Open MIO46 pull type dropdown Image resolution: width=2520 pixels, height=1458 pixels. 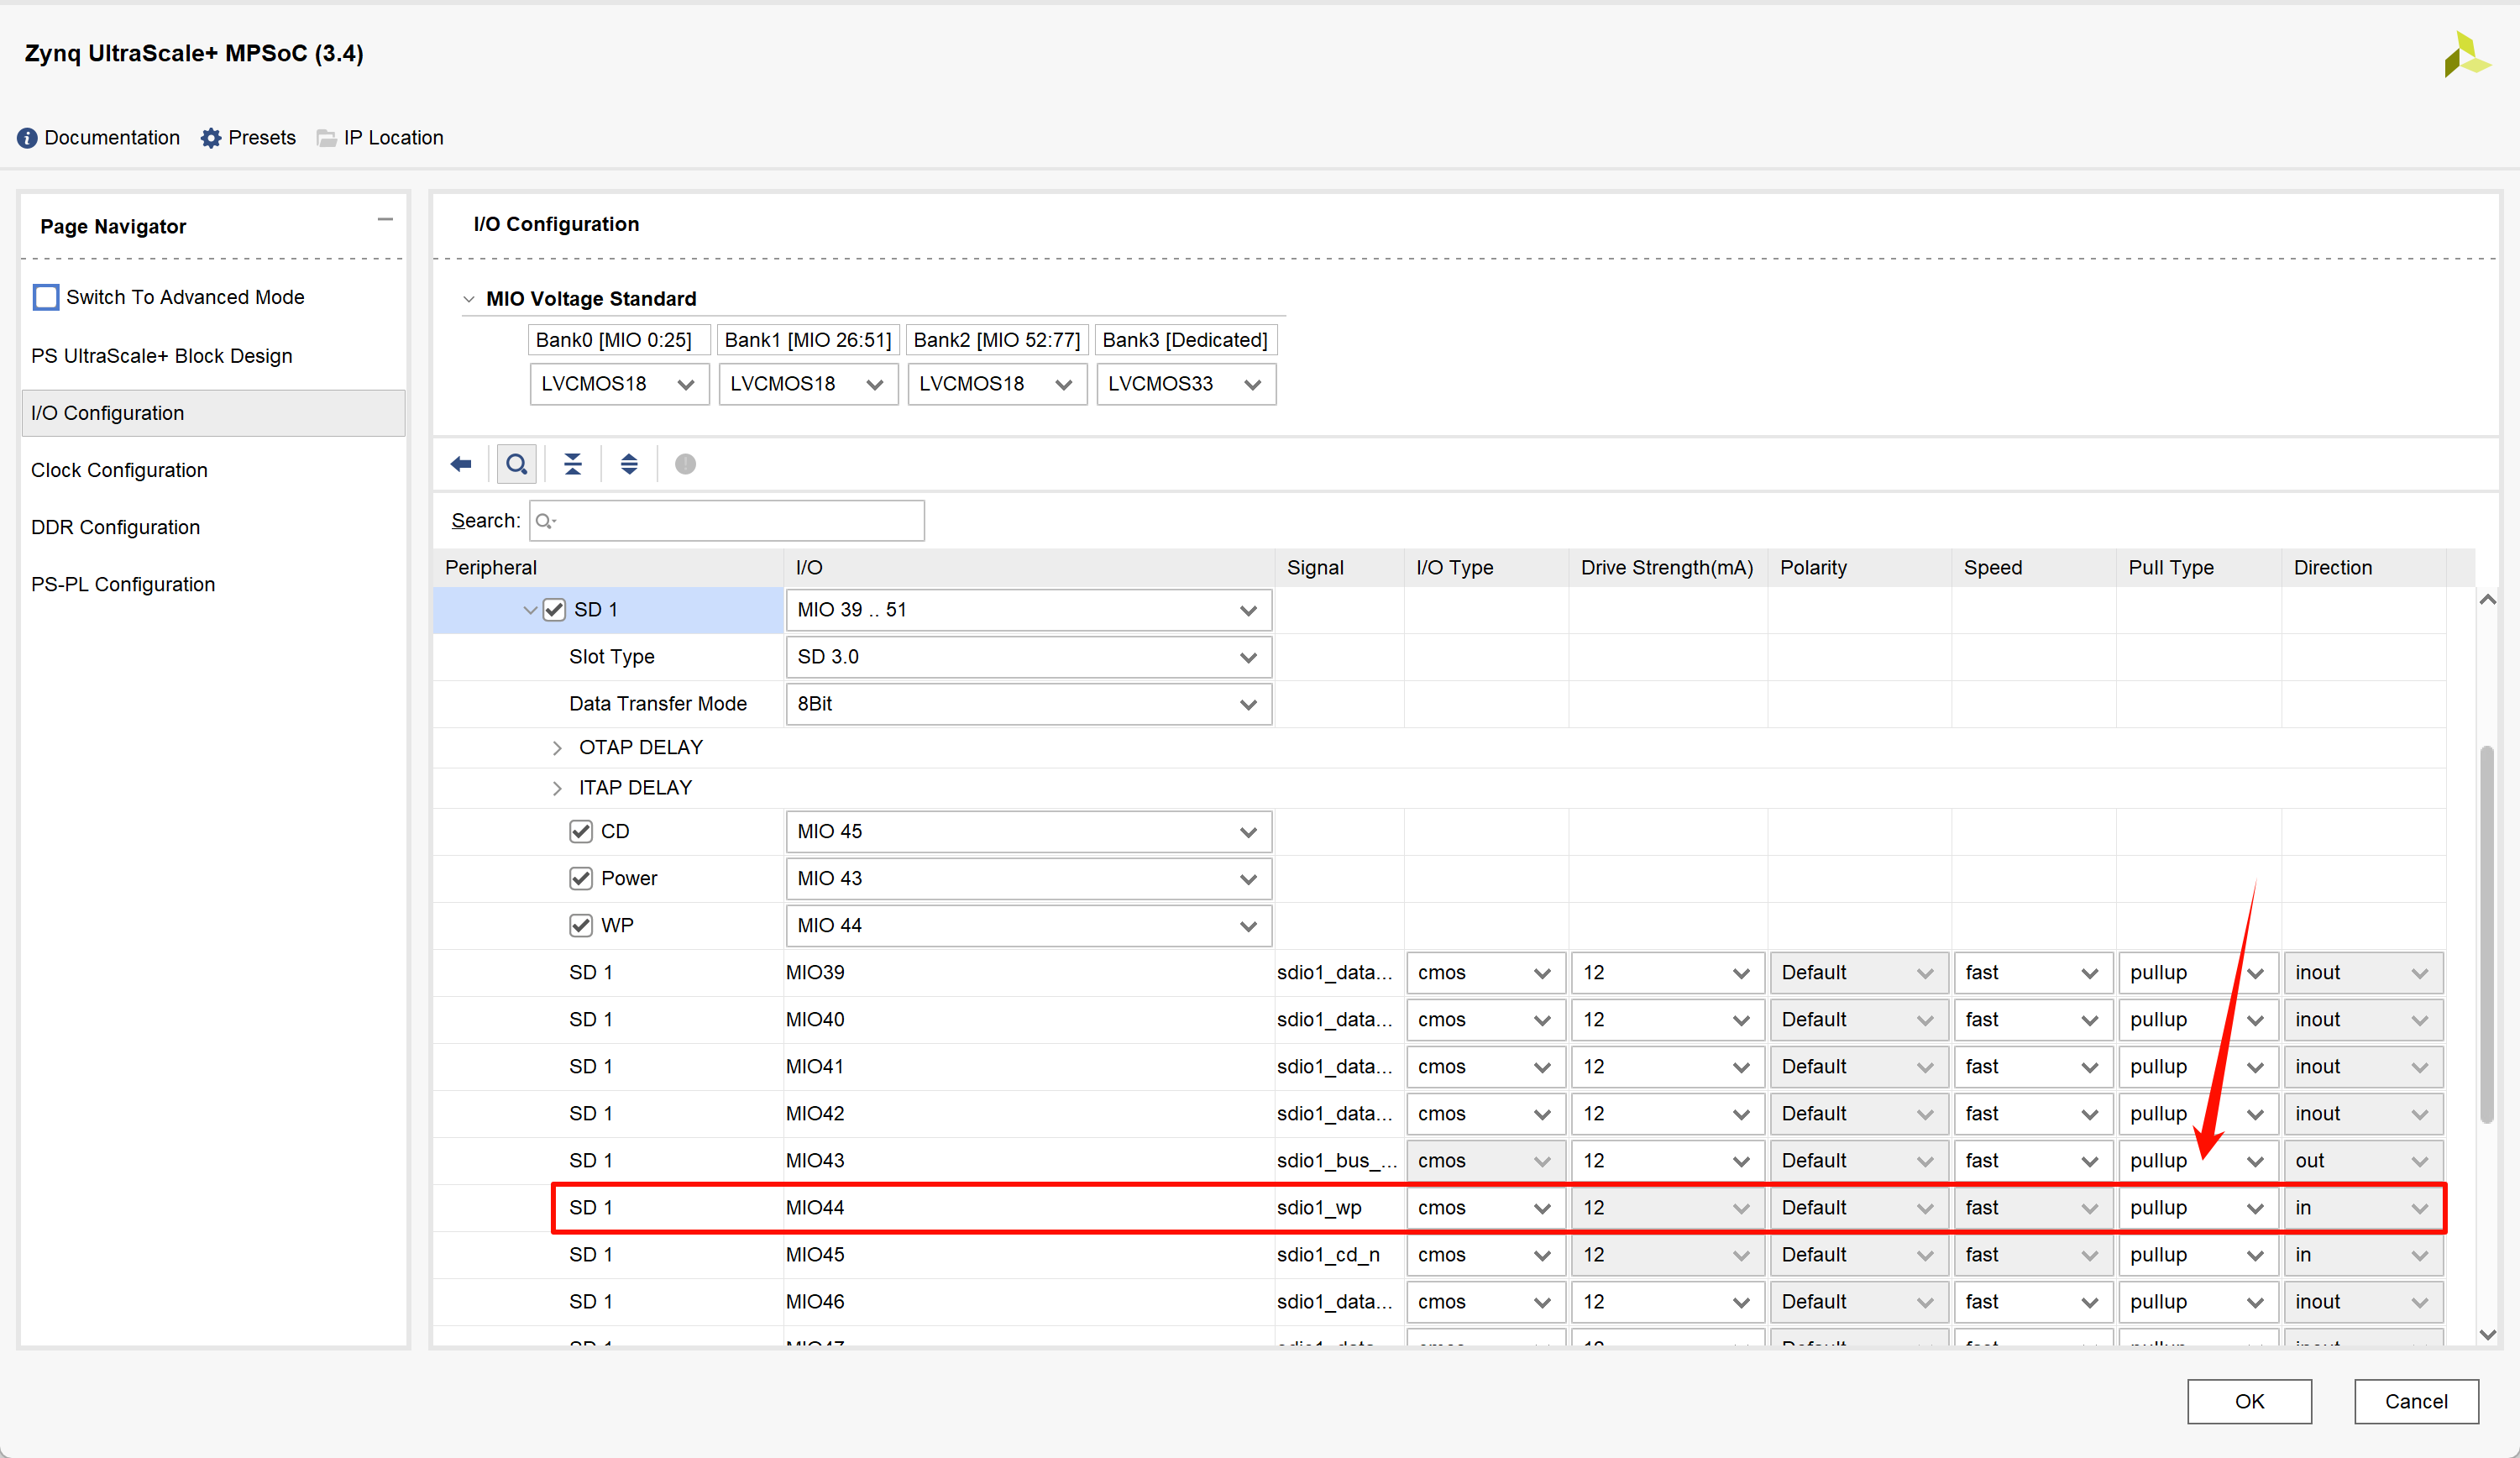[x=2198, y=1302]
